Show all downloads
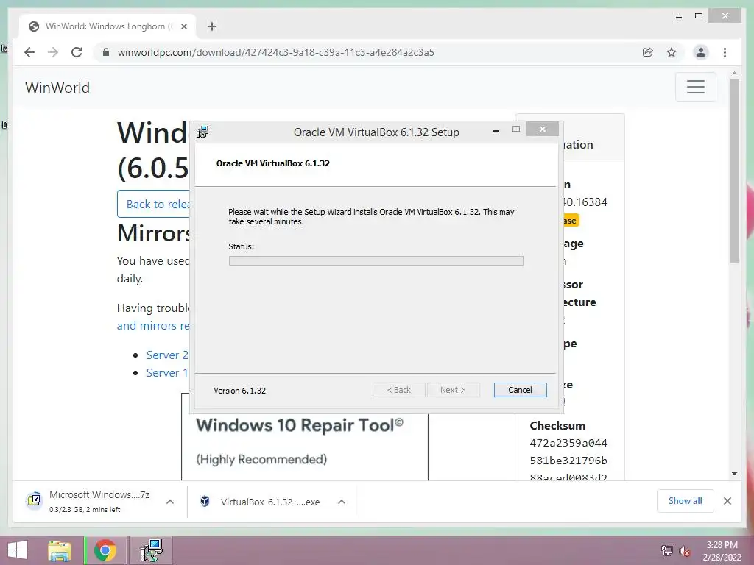The height and width of the screenshot is (565, 754). (685, 501)
